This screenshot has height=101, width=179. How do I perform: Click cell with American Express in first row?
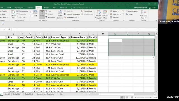click(61, 41)
